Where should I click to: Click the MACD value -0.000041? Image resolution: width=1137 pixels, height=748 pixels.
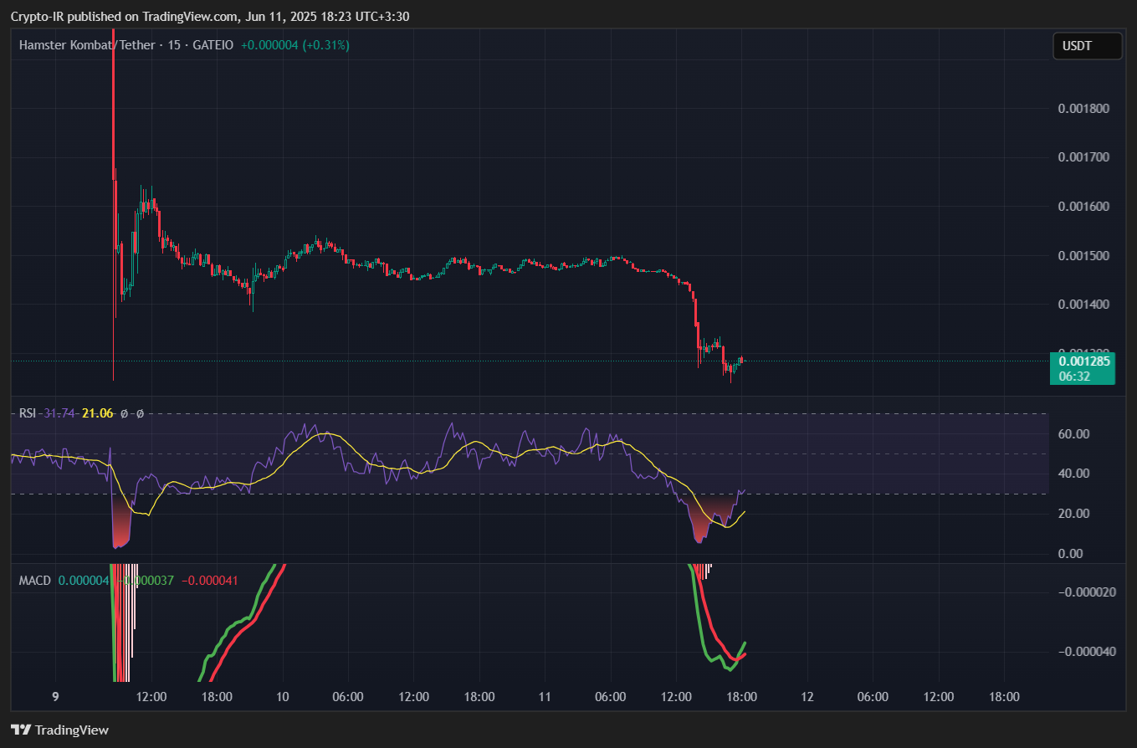tap(210, 580)
